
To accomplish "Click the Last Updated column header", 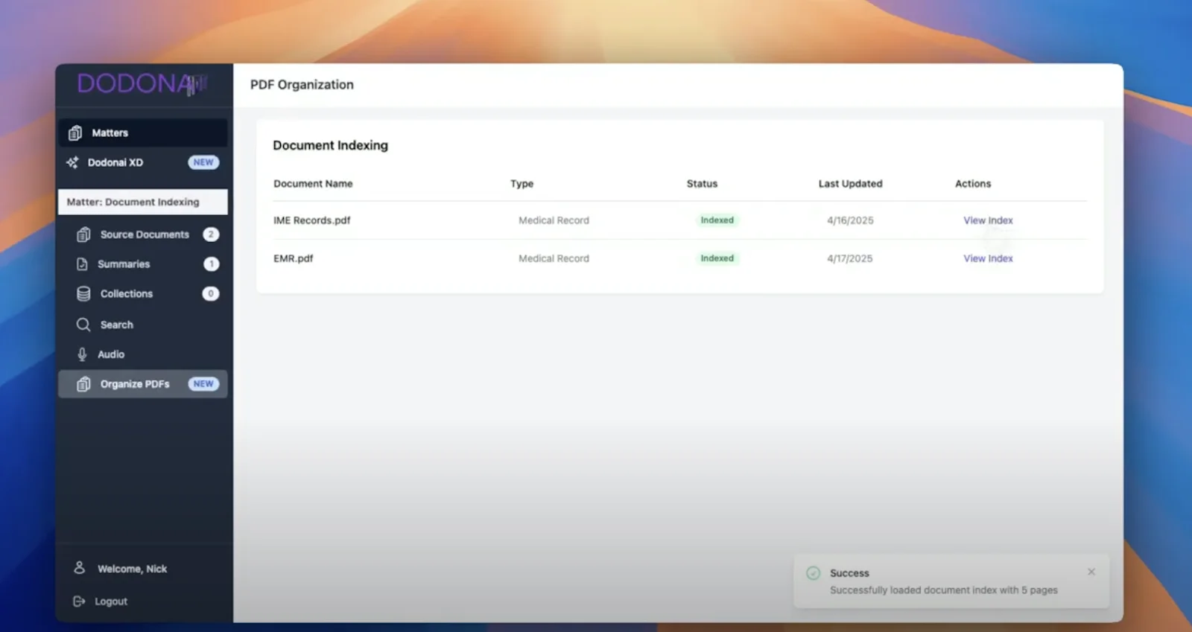I will pyautogui.click(x=850, y=184).
